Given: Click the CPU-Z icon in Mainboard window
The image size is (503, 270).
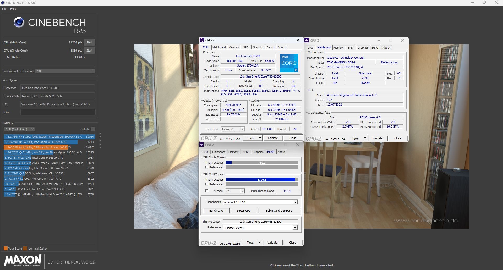Looking at the screenshot, I should 307,40.
